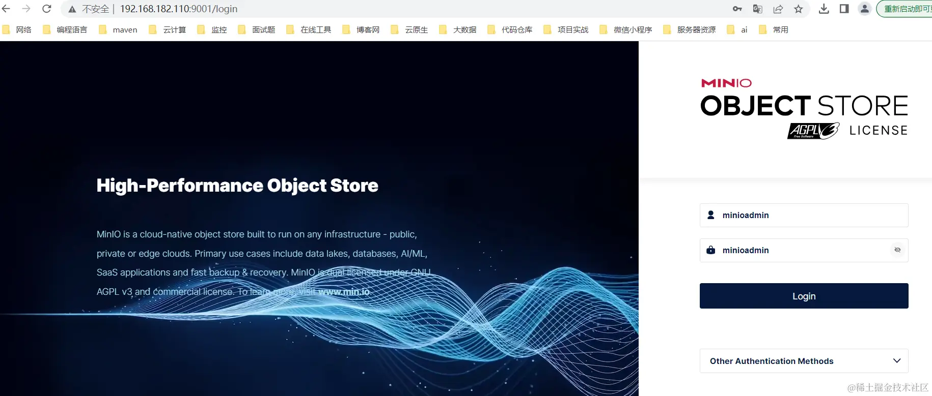This screenshot has width=932, height=396.
Task: Click the user icon in username field
Action: (711, 215)
